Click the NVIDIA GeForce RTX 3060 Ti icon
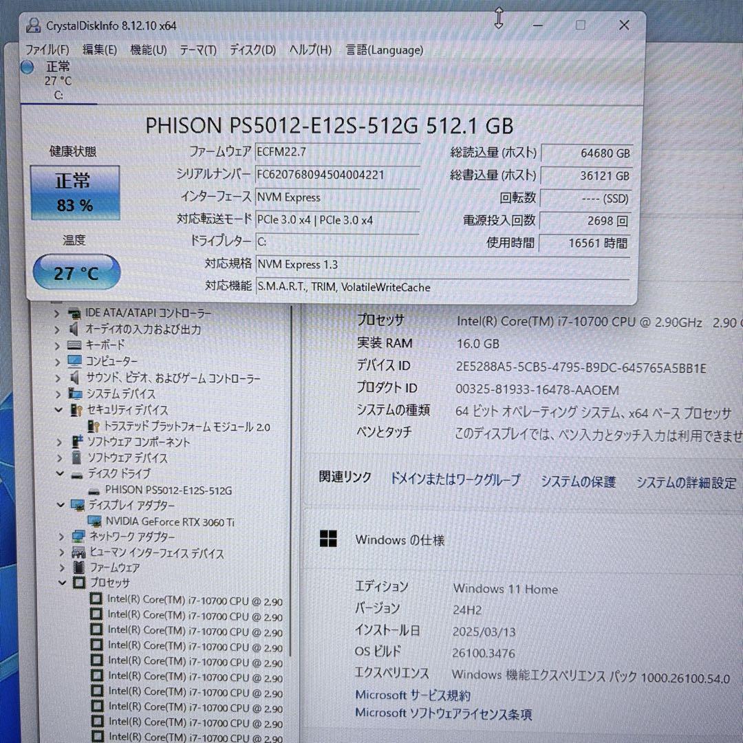The width and height of the screenshot is (743, 743). 95,521
